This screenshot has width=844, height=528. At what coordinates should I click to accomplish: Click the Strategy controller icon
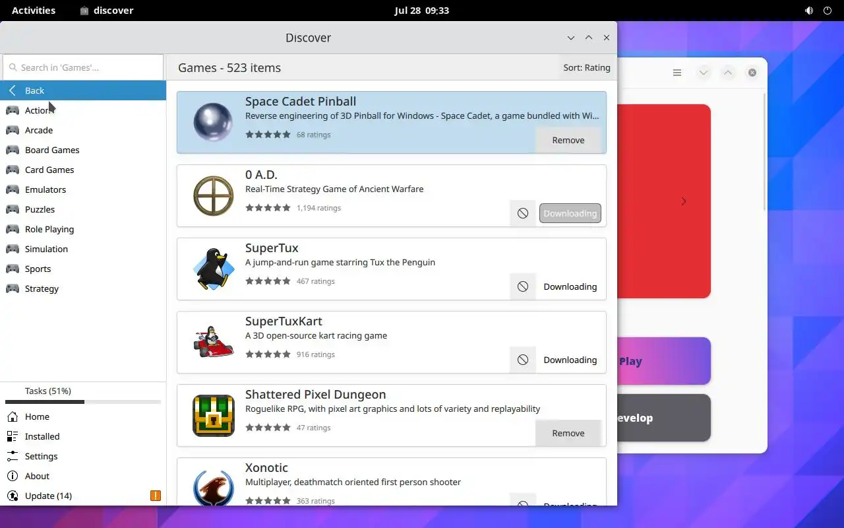coord(13,288)
